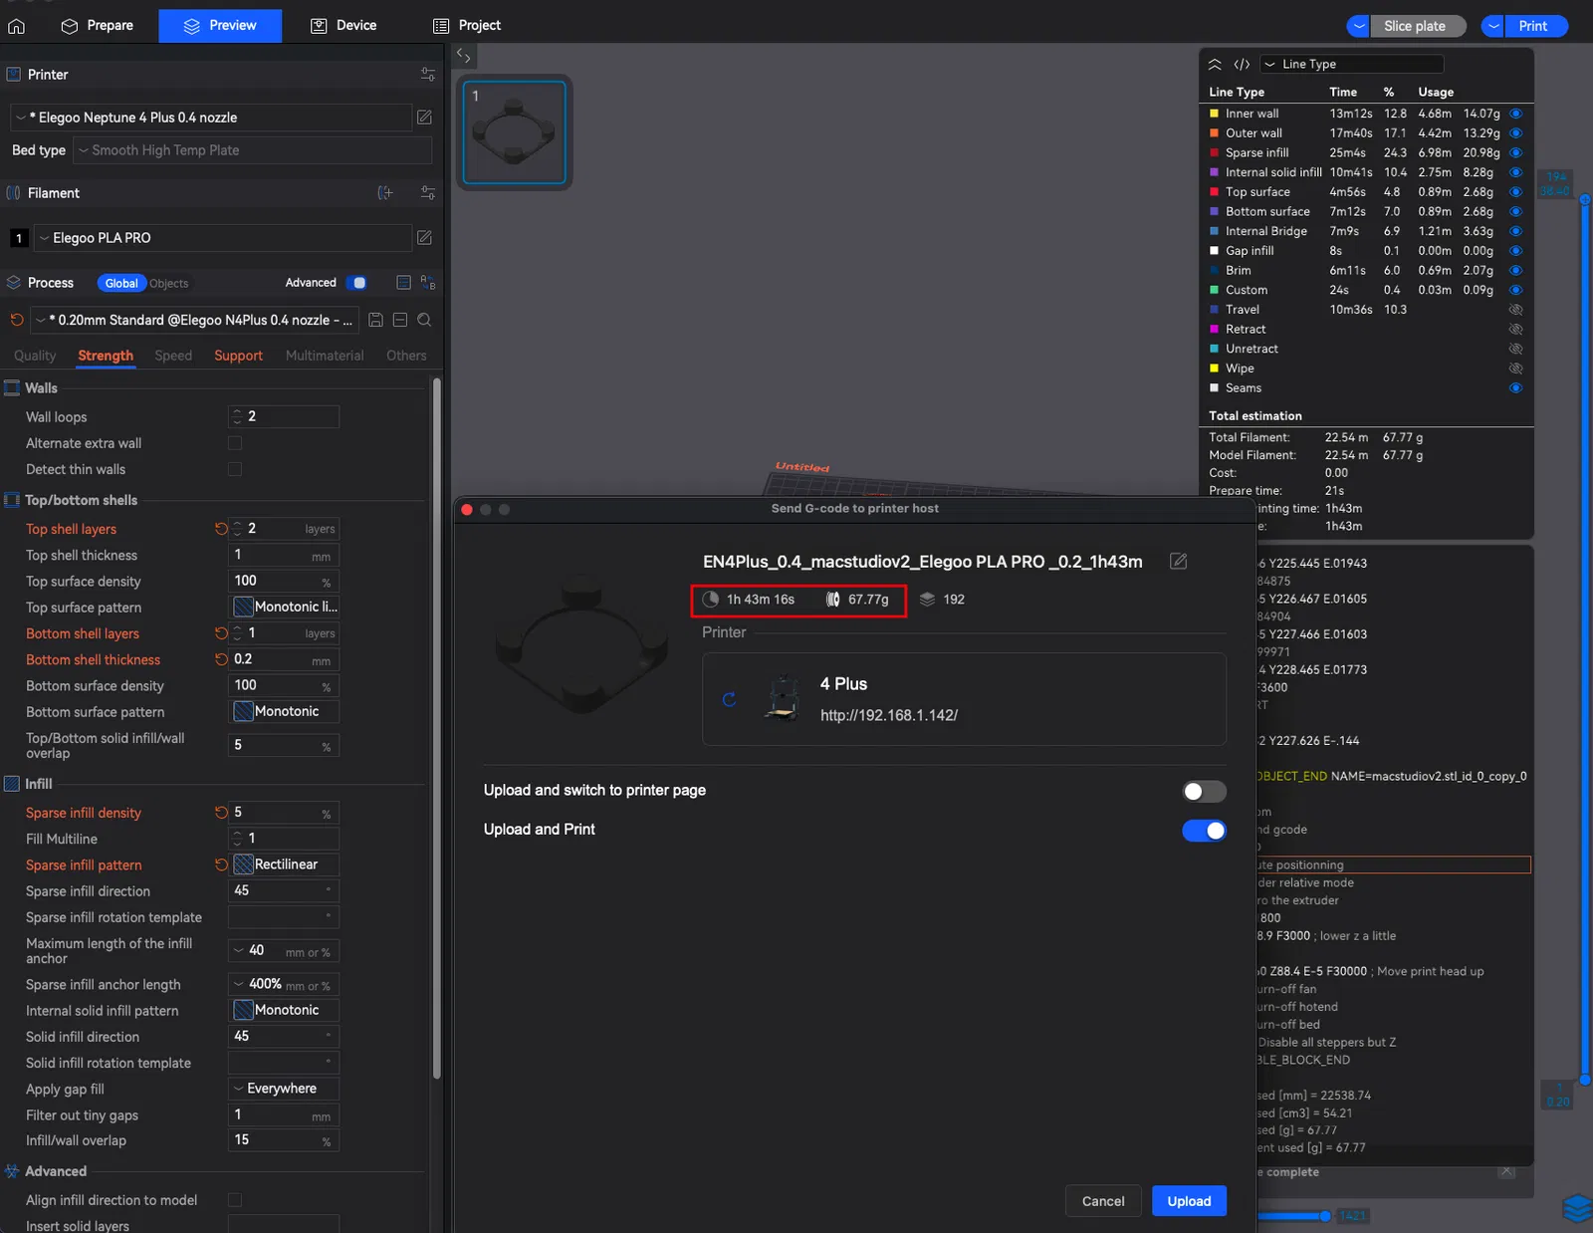Edit the Infill/wall overlap field
Screen dimensions: 1593x1233
pos(284,1140)
